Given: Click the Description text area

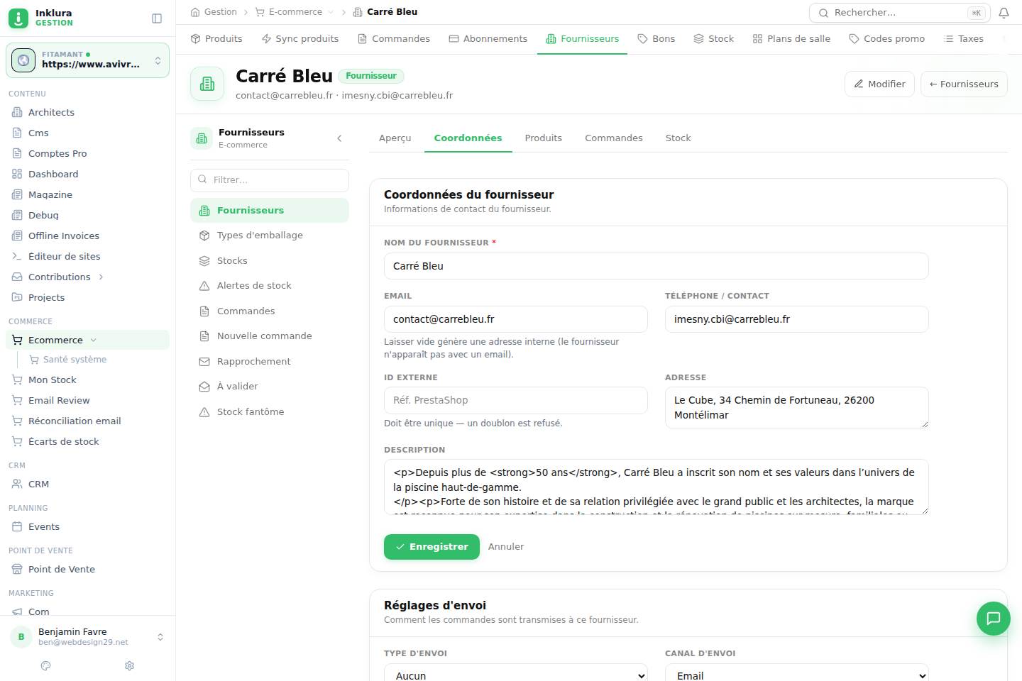Looking at the screenshot, I should pos(656,487).
